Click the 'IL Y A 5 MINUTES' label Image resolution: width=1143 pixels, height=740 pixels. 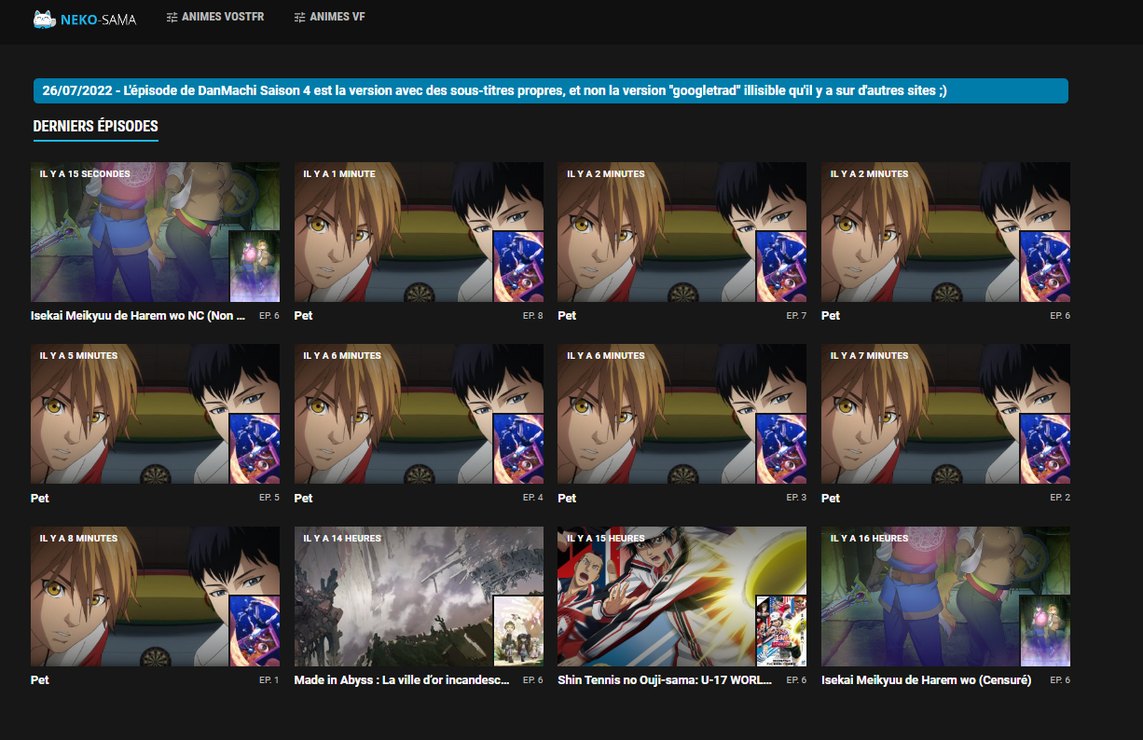[x=78, y=356]
